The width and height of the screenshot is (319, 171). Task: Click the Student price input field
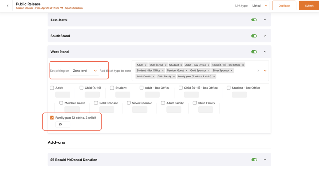coord(123,95)
